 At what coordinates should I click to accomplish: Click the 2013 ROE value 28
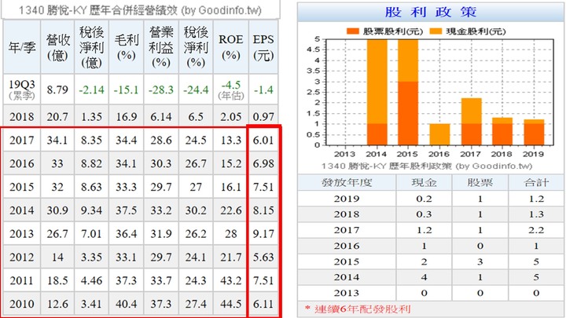pos(231,234)
